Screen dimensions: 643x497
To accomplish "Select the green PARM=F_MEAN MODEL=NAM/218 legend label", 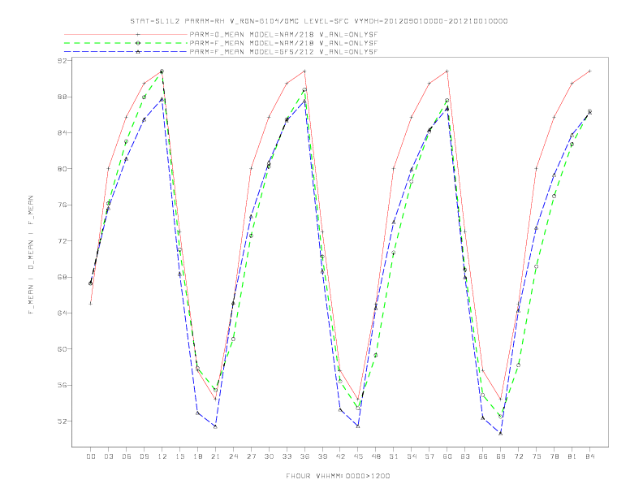I will (283, 43).
